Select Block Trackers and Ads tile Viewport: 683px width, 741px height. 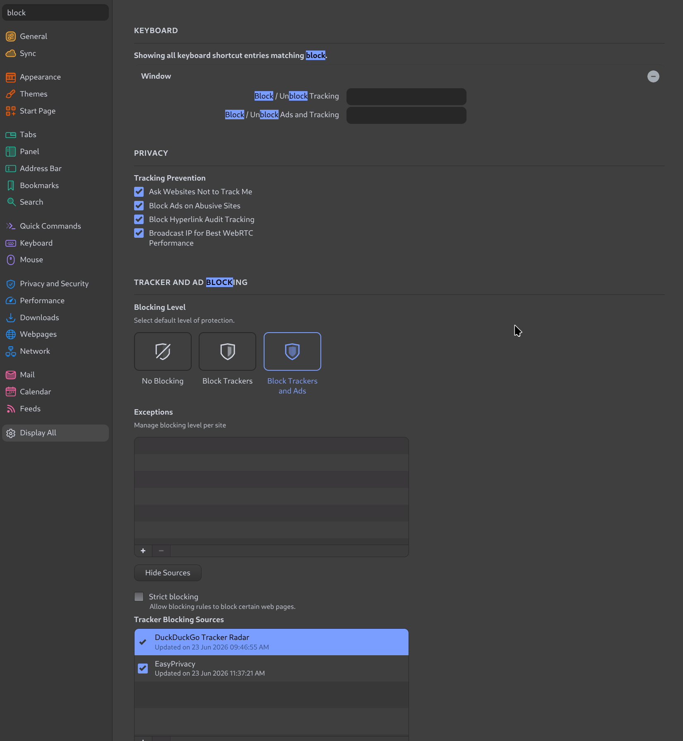292,351
